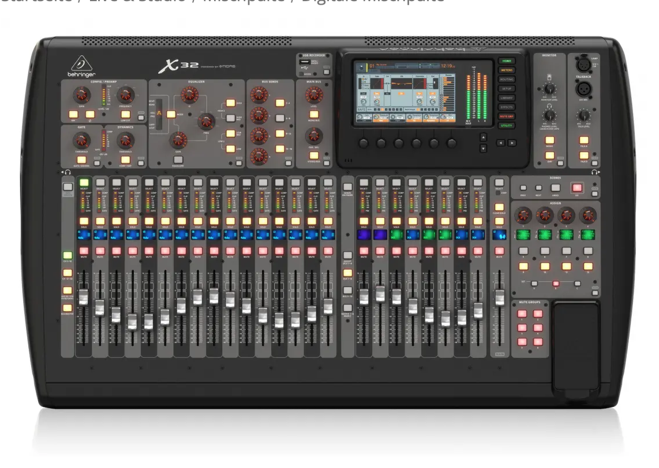Screen dimensions: 659x468
Task: Click the mixer's color LCD display
Action: (x=406, y=94)
